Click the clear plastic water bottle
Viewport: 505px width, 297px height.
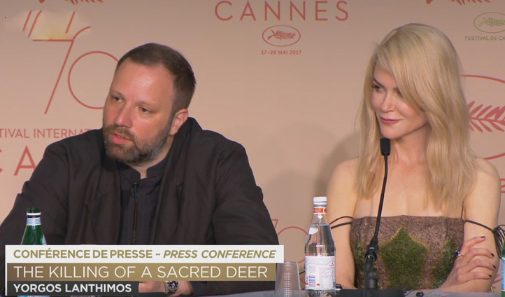tap(320, 247)
